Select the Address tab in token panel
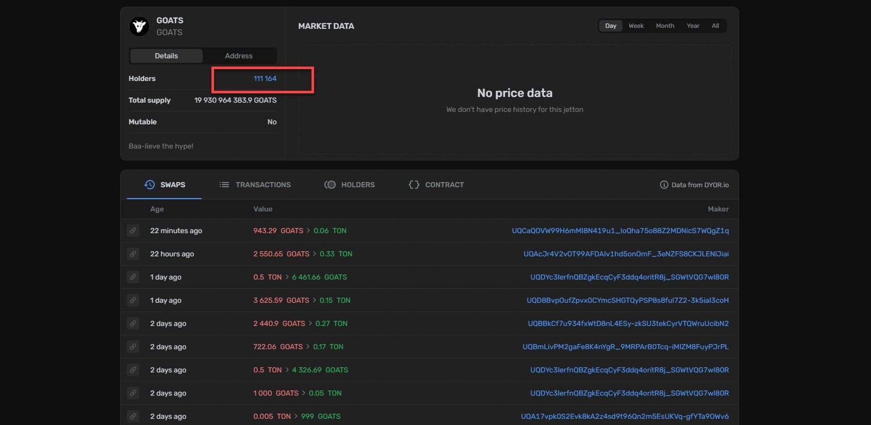Viewport: 871px width, 425px height. click(x=239, y=56)
